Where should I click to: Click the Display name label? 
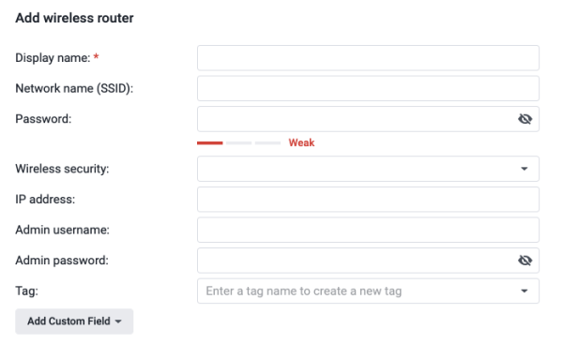pyautogui.click(x=53, y=58)
